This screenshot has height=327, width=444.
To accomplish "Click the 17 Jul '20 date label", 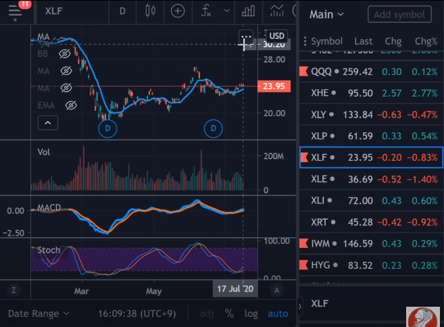I will [235, 288].
